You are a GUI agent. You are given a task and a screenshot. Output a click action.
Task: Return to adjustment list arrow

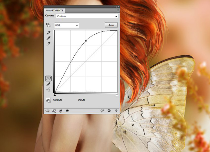tap(47, 111)
